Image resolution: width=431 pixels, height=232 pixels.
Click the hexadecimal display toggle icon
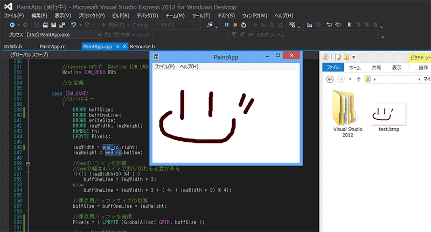pos(292,25)
